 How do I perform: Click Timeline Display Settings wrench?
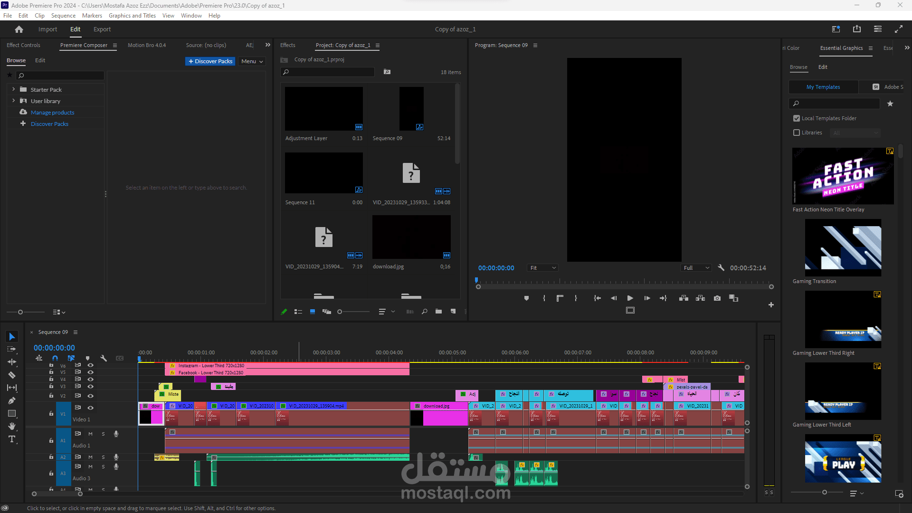(104, 358)
